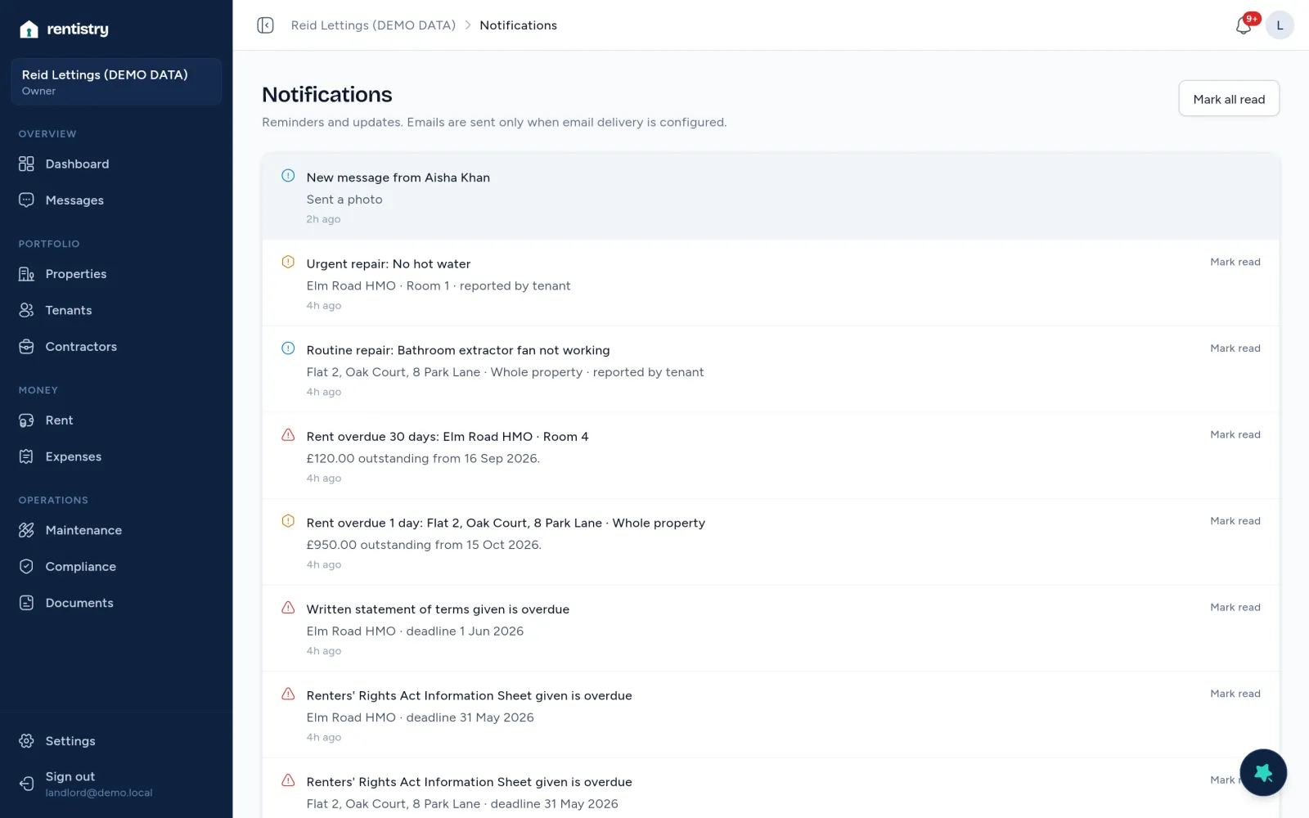1309x818 pixels.
Task: Go to Dashboard in the sidebar
Action: pos(116,164)
